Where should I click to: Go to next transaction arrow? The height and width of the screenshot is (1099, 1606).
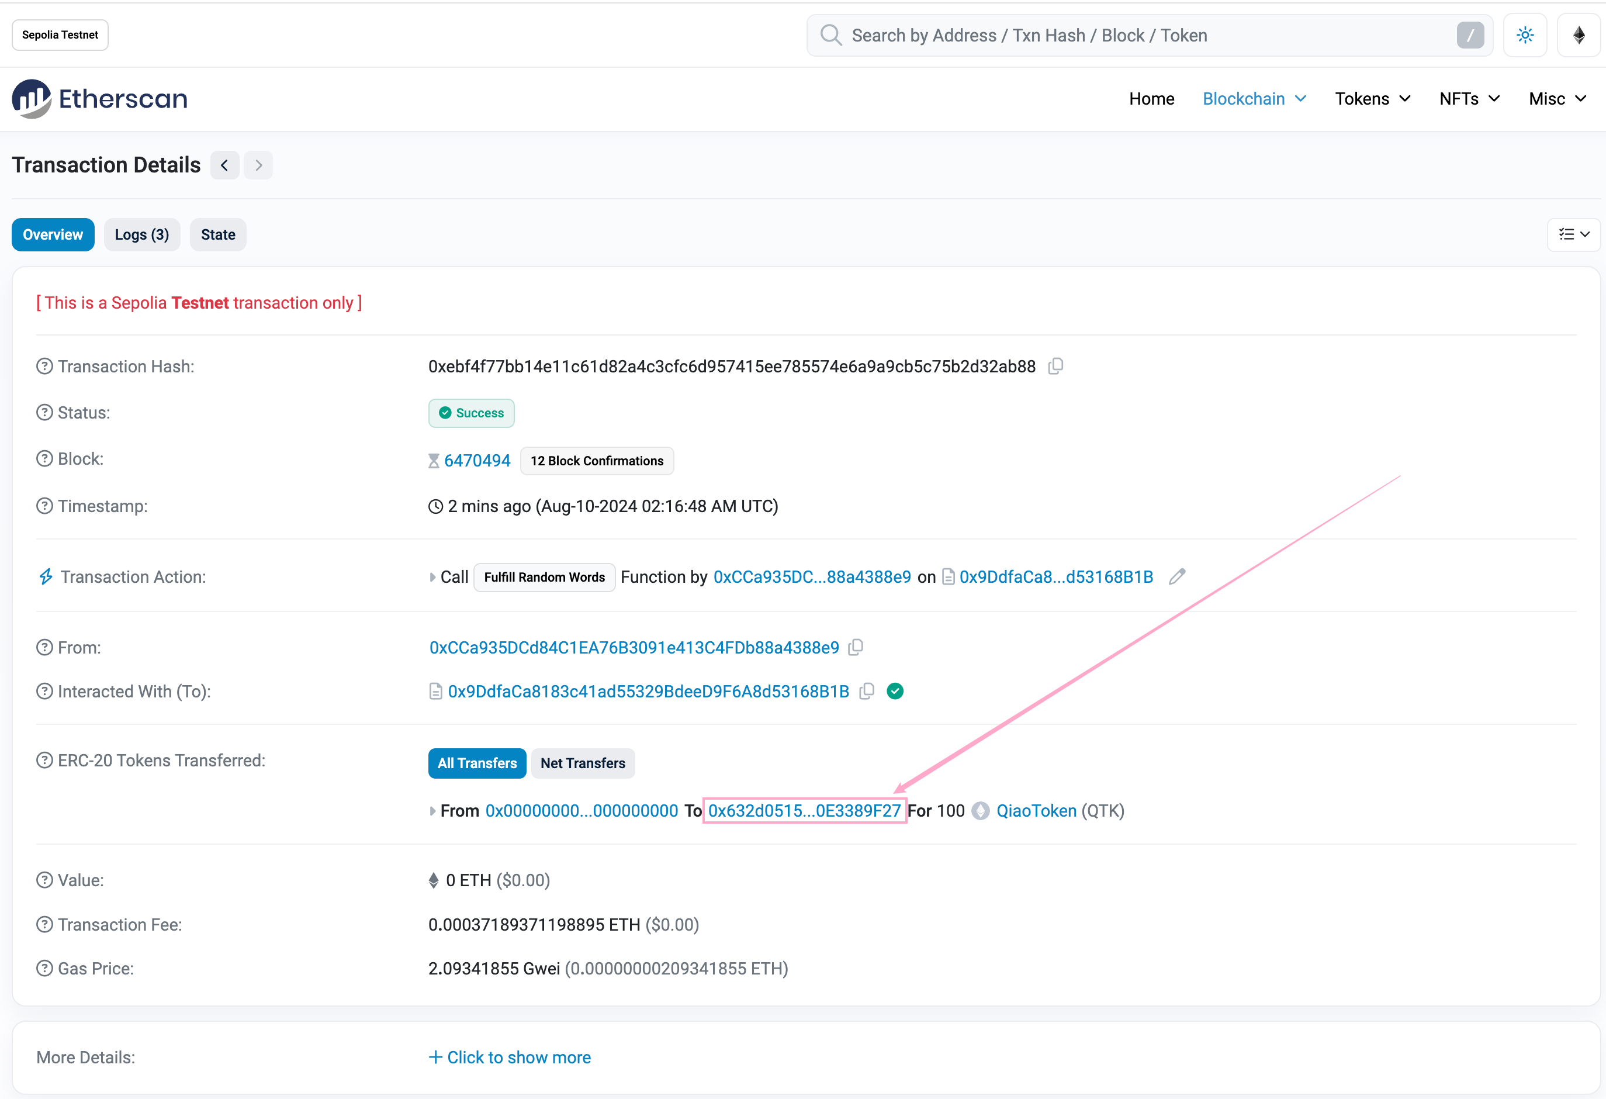click(258, 165)
